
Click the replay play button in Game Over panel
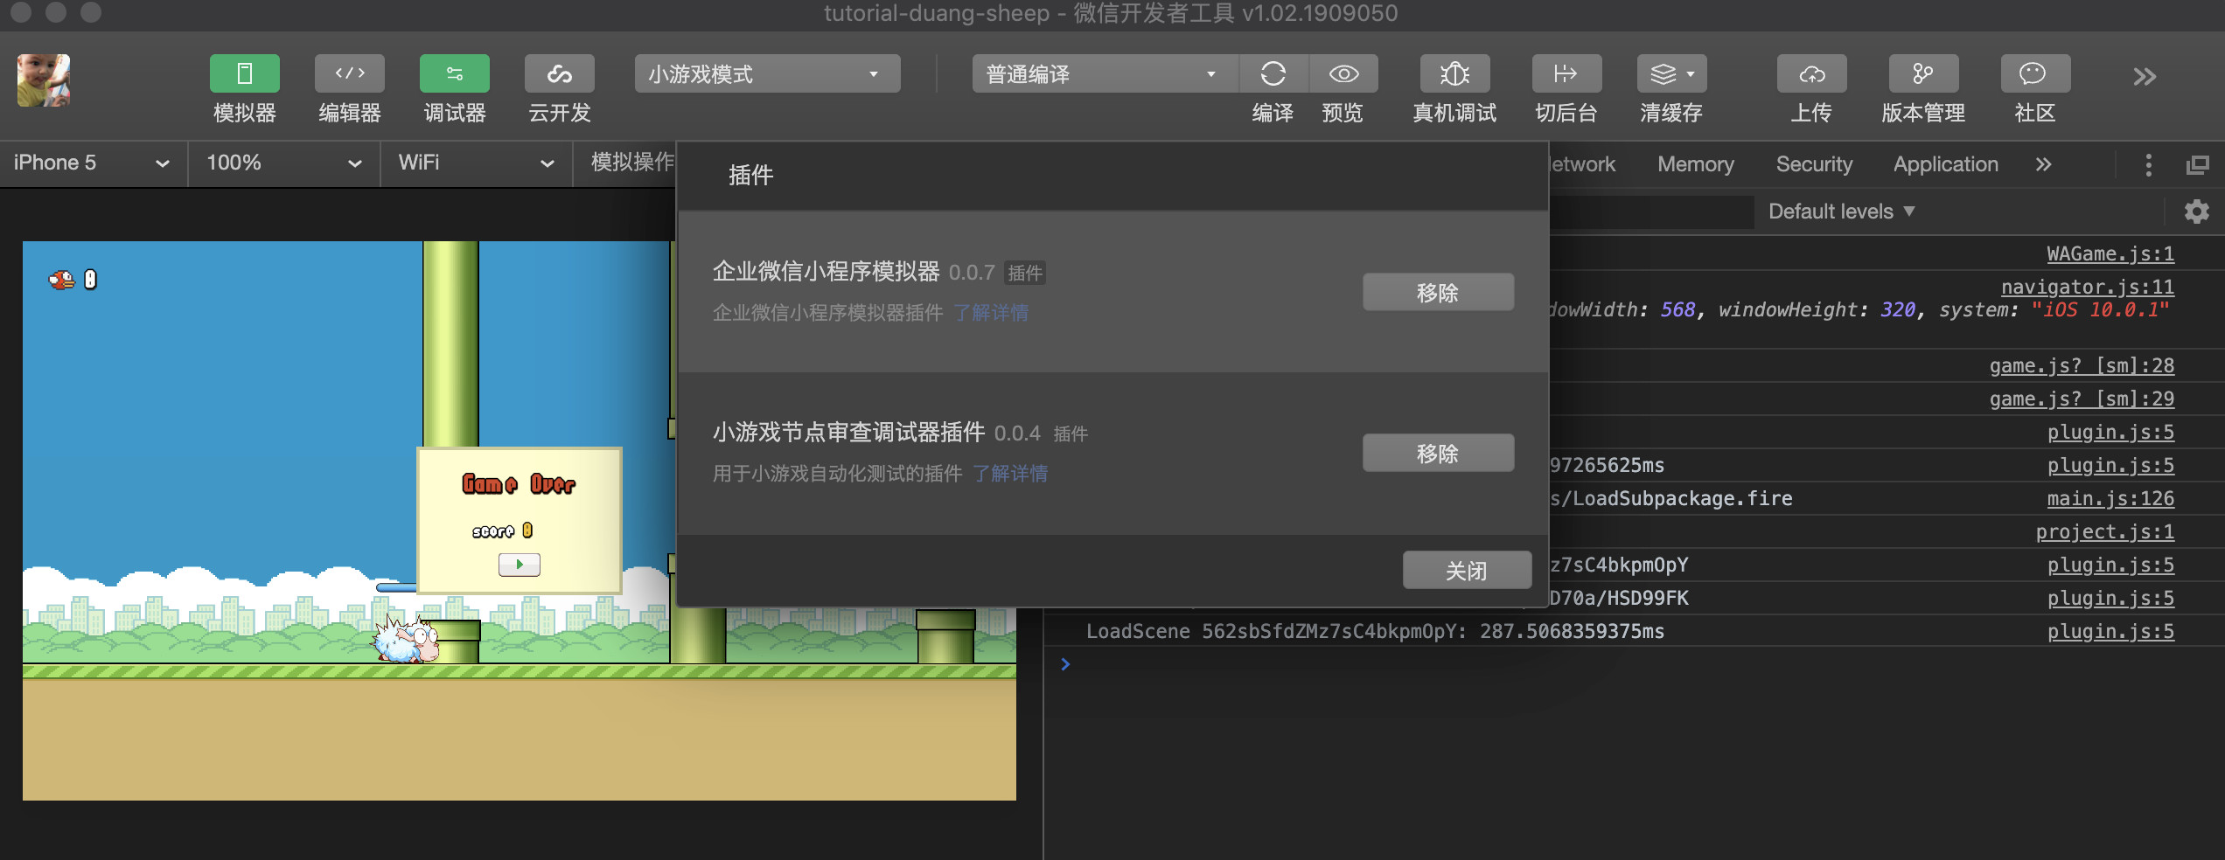tap(519, 565)
